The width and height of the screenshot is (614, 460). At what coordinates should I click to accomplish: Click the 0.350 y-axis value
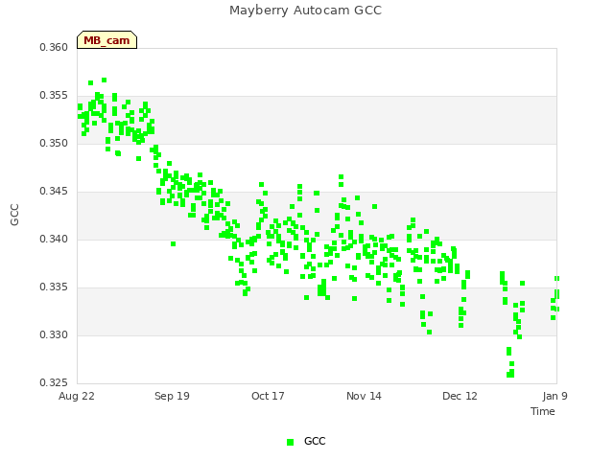[54, 143]
